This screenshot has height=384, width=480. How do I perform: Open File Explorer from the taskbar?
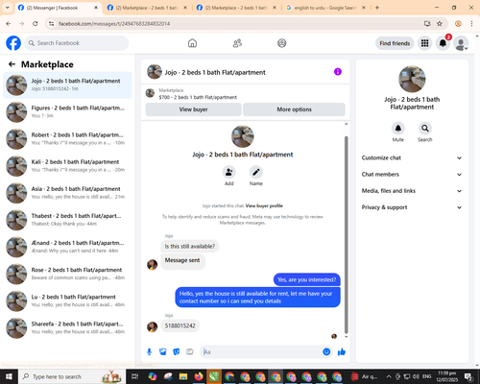point(183,376)
